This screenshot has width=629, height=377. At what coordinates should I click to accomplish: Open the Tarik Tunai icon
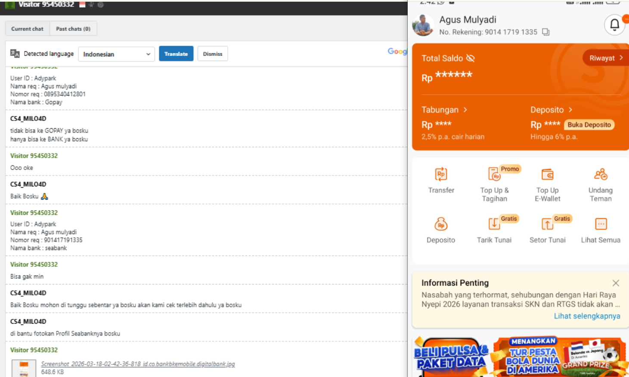tap(494, 224)
